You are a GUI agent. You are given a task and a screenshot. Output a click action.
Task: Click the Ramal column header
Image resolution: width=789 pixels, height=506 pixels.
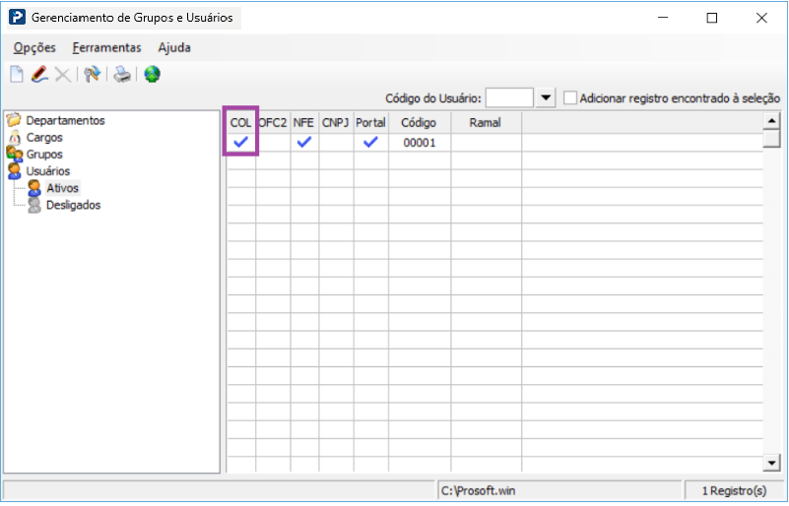486,123
